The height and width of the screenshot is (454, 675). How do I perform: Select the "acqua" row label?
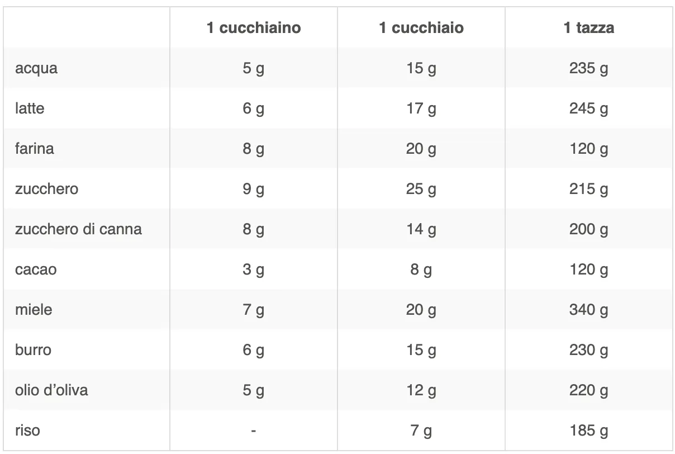36,69
